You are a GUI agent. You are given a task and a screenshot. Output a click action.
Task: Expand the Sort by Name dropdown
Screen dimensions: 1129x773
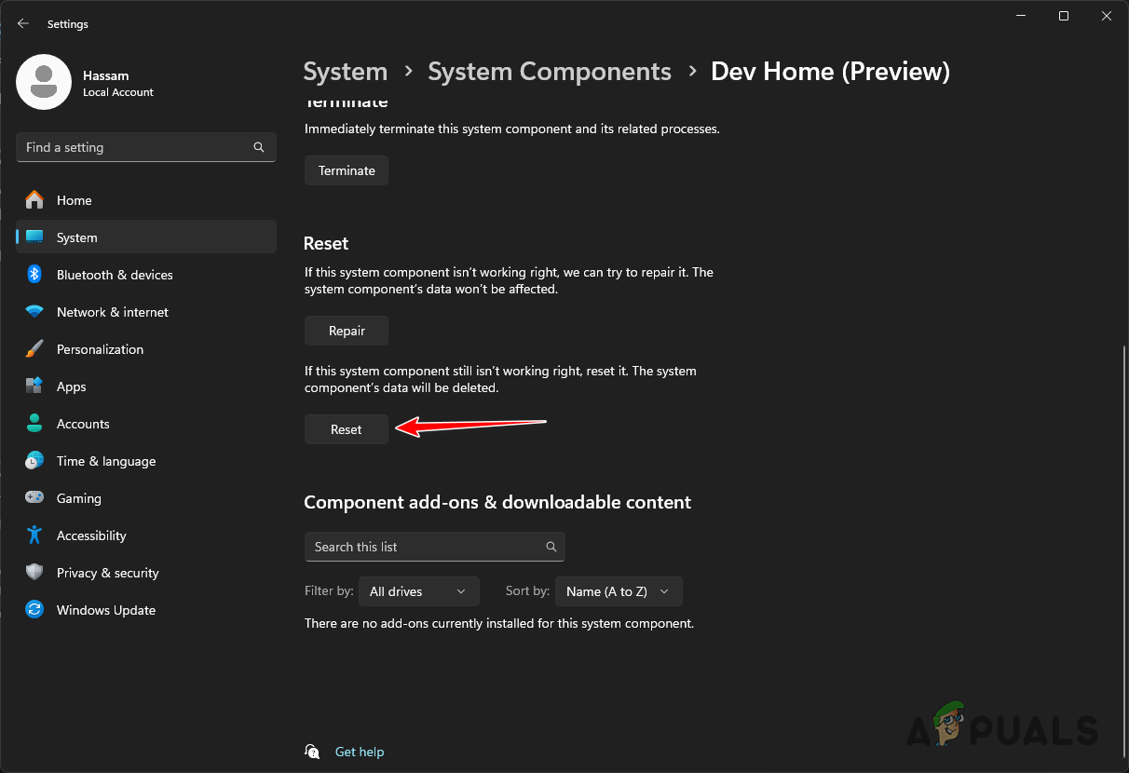(618, 591)
